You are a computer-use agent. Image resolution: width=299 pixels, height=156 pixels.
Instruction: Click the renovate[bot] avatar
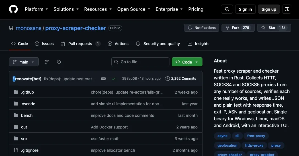tap(14, 79)
